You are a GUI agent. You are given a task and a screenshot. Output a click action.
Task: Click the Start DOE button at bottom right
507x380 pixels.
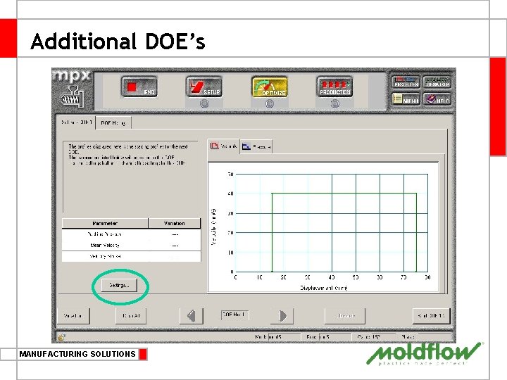coord(432,316)
